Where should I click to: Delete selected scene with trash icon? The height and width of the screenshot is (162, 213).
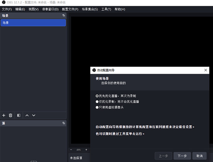click(x=10, y=115)
